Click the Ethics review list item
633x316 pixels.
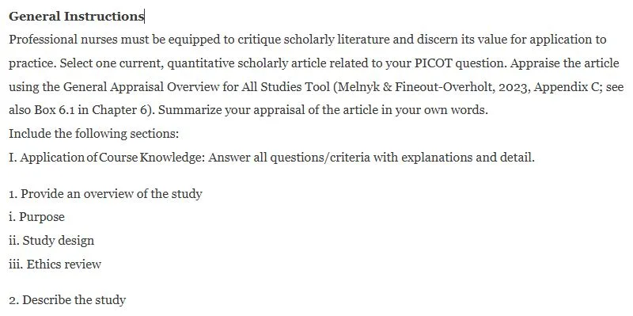[x=55, y=265]
